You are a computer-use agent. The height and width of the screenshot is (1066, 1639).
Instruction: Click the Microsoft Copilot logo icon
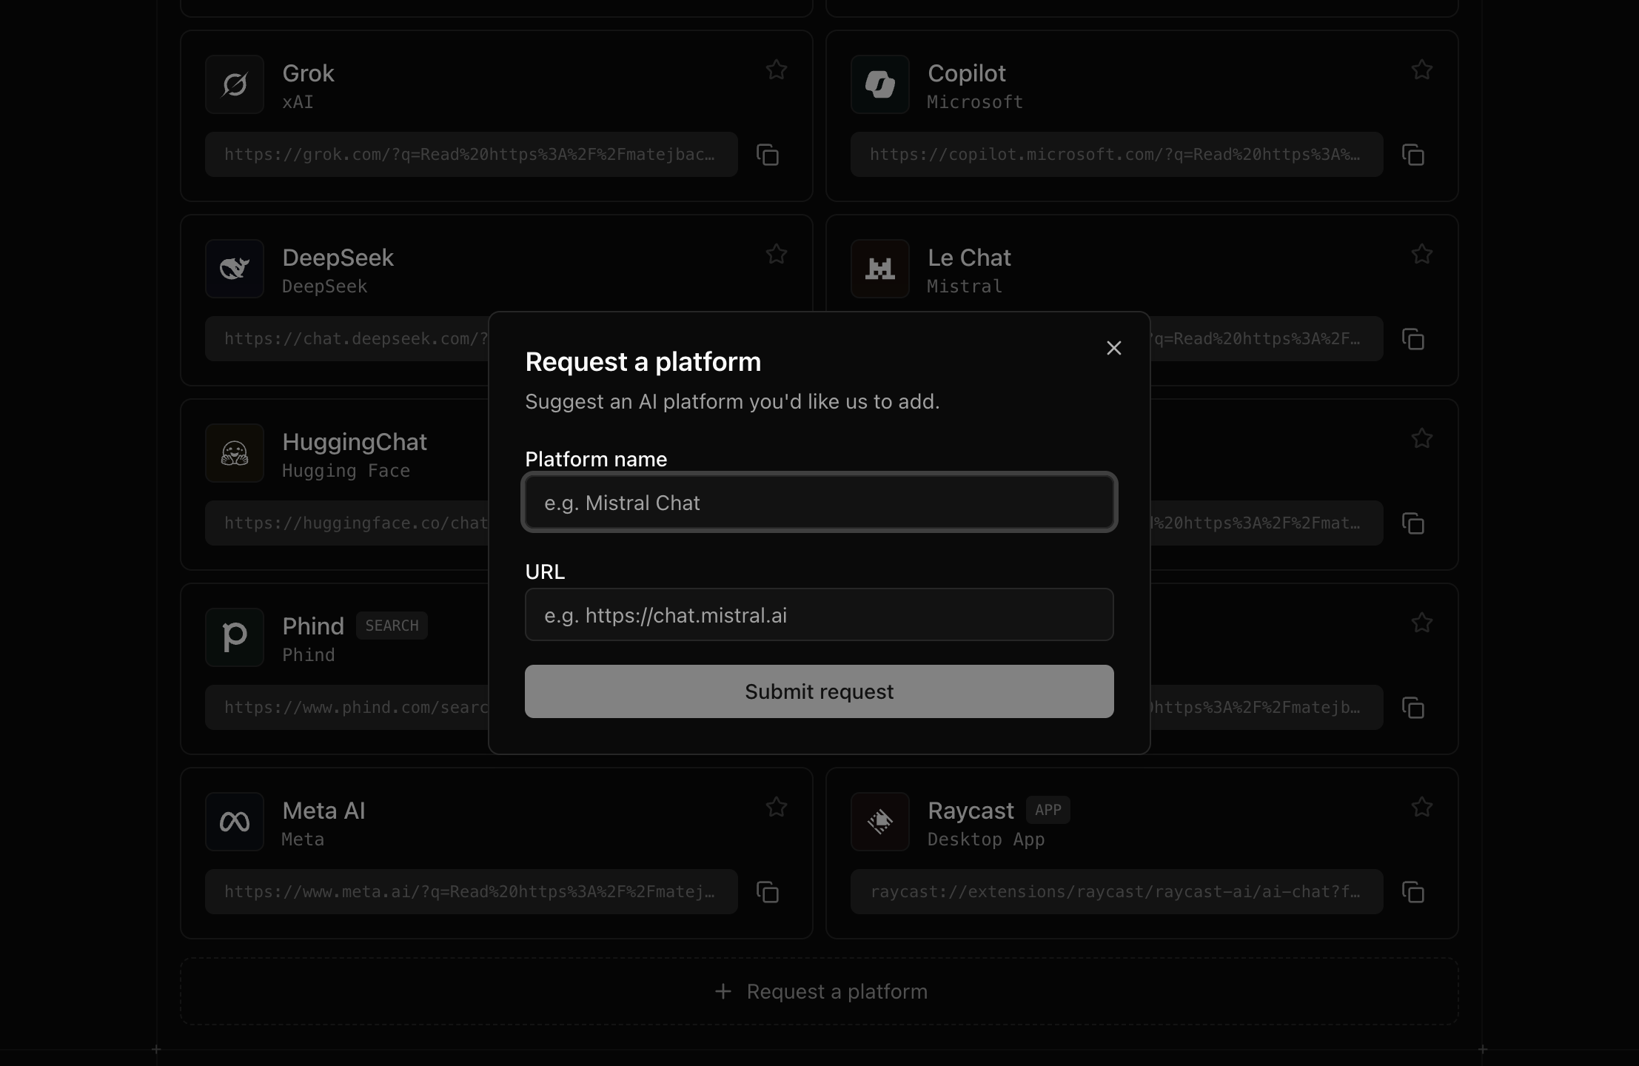coord(879,84)
